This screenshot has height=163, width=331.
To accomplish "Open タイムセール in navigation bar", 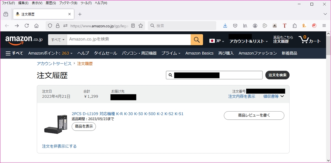I will point(105,53).
